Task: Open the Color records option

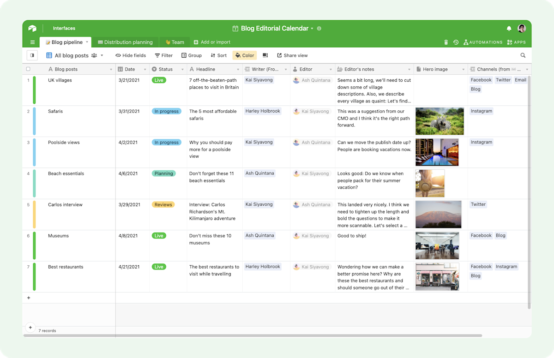Action: tap(245, 55)
